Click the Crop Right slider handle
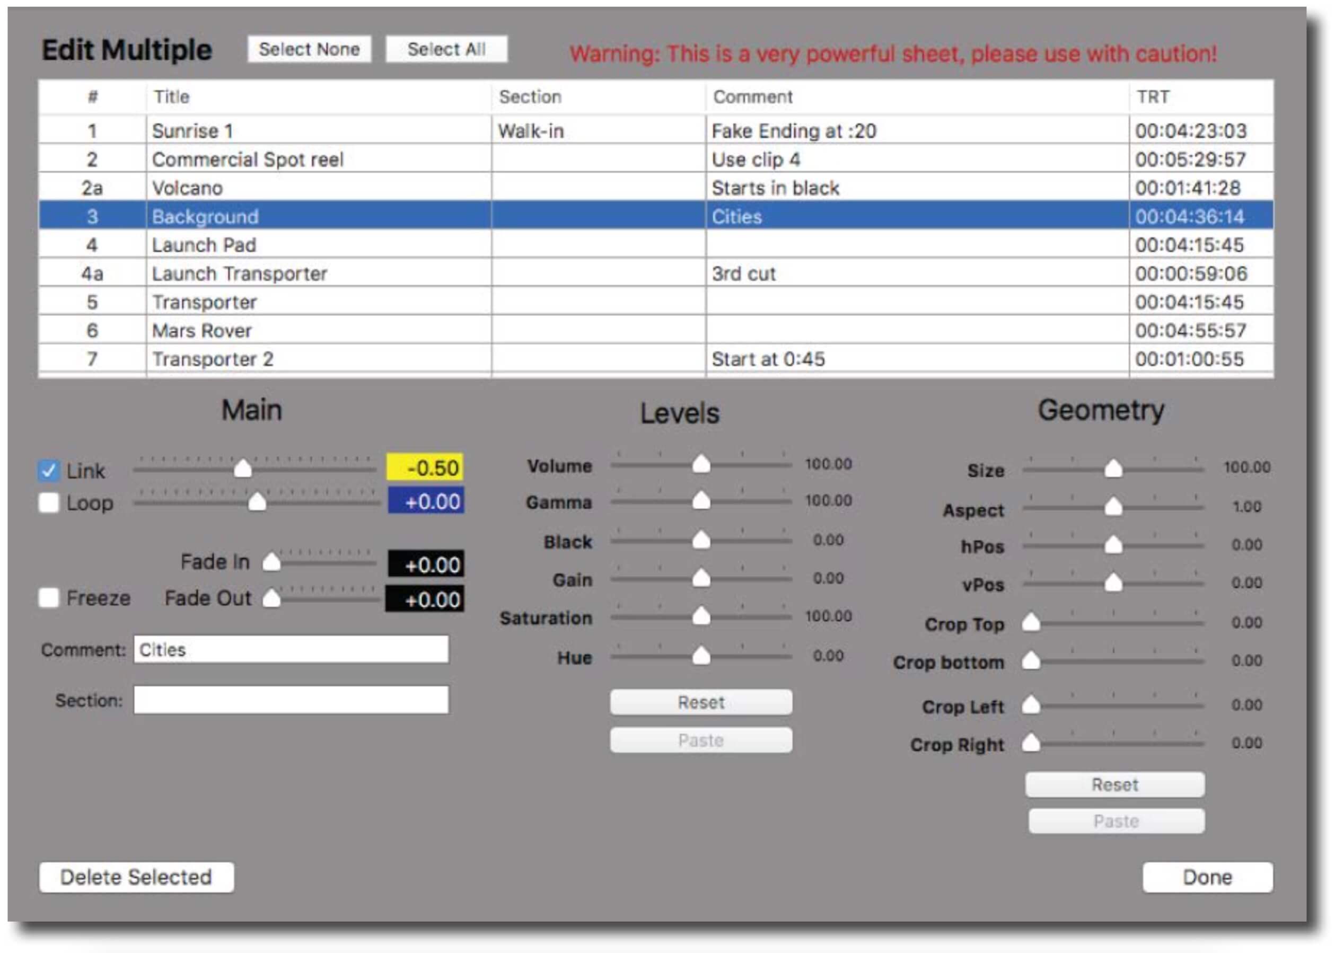The height and width of the screenshot is (953, 1335). click(1031, 743)
